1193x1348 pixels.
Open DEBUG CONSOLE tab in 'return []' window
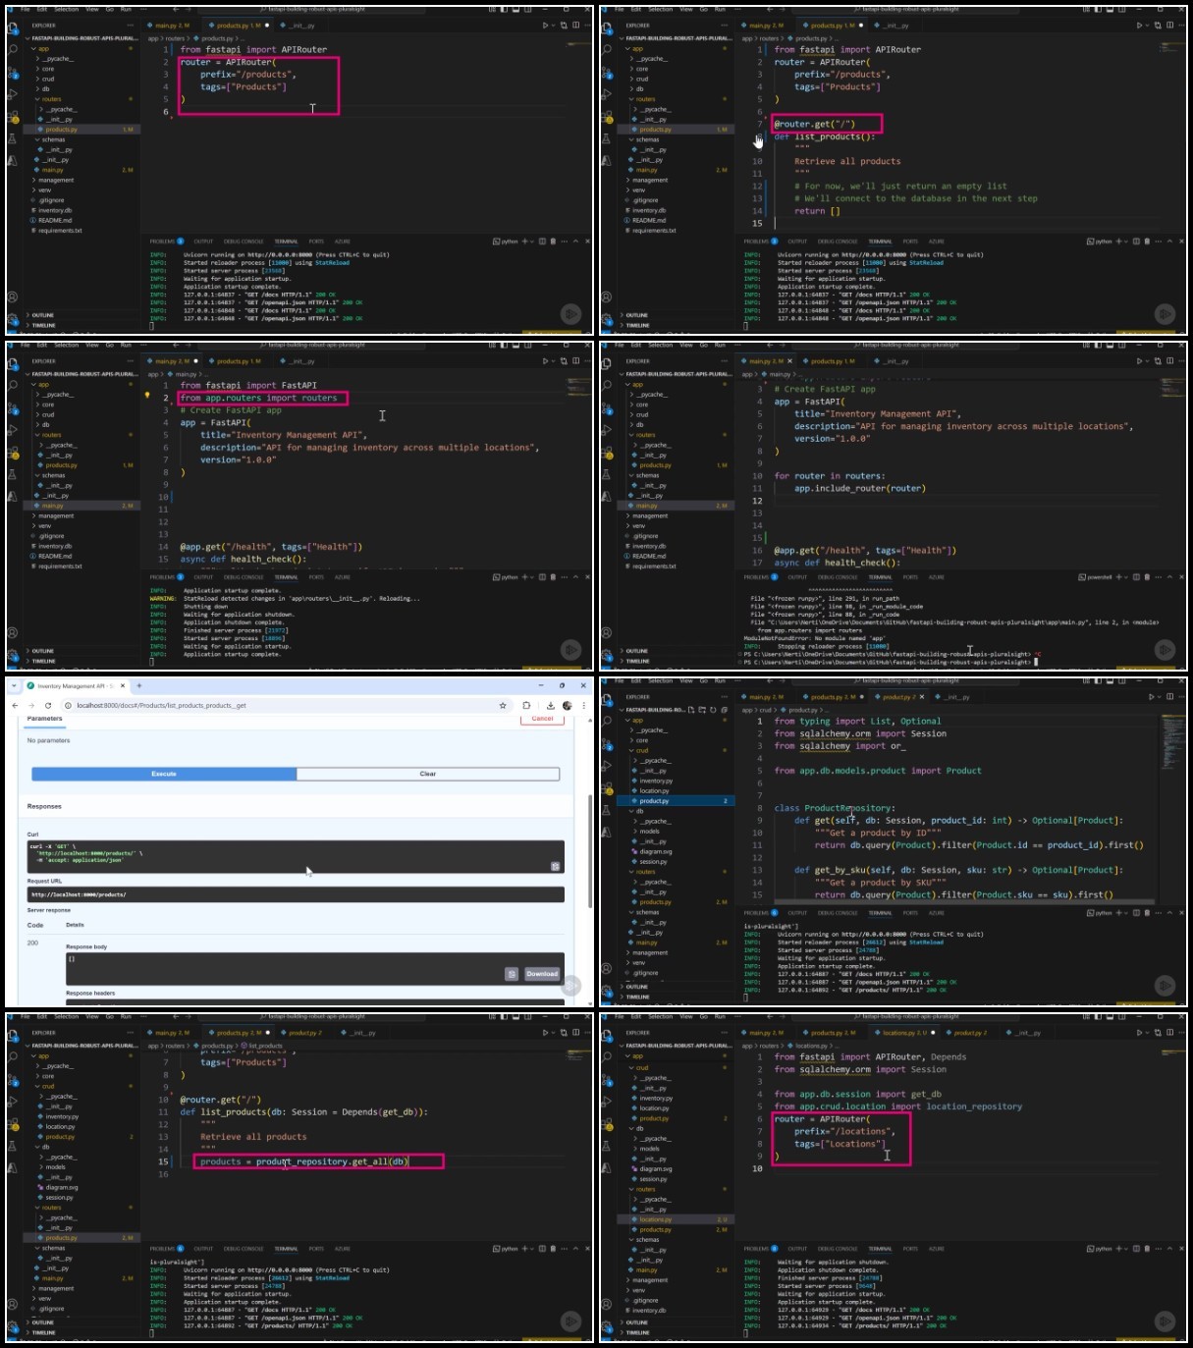(838, 242)
